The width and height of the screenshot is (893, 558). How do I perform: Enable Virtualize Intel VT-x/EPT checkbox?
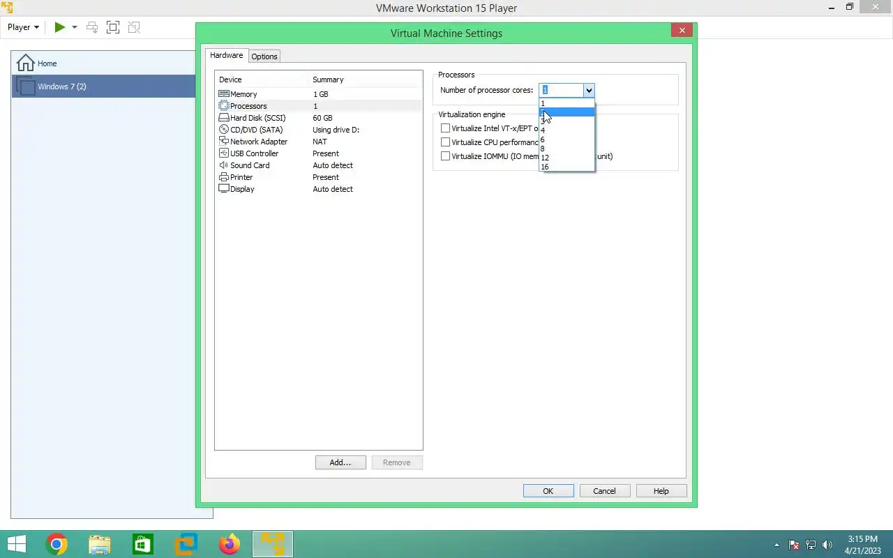445,128
